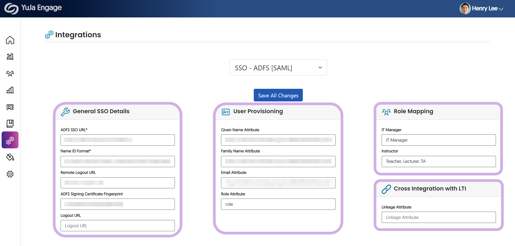The image size is (515, 246).
Task: Click the Instructor label
Action: coord(390,151)
